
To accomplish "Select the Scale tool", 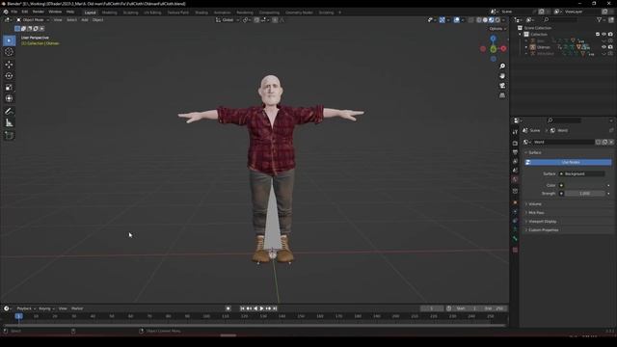I will [9, 88].
